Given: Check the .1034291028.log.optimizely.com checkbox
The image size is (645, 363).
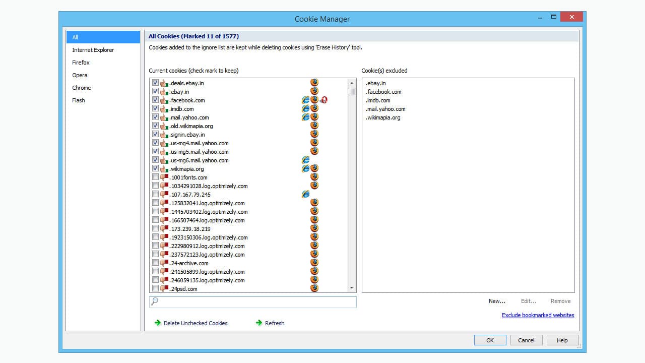Looking at the screenshot, I should tap(155, 185).
